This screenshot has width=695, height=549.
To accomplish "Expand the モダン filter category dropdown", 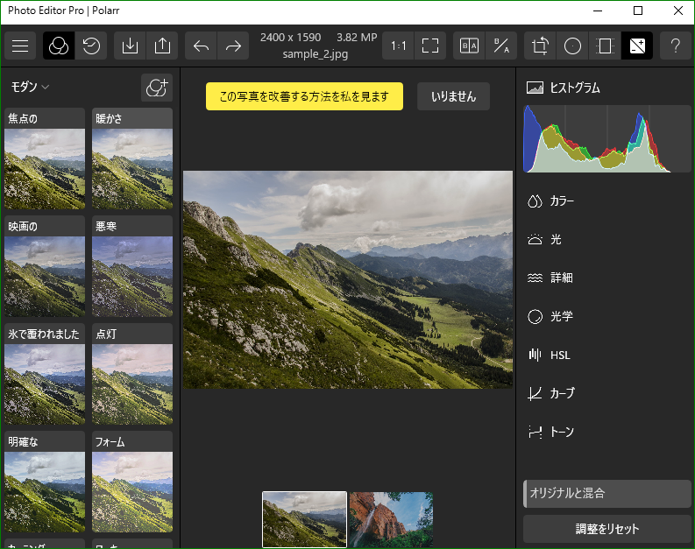I will click(29, 87).
